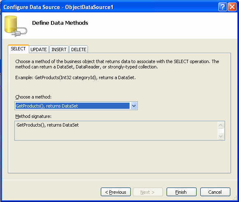Cancel the data source configuration
Screen dimensions: 239x202
(x=215, y=192)
